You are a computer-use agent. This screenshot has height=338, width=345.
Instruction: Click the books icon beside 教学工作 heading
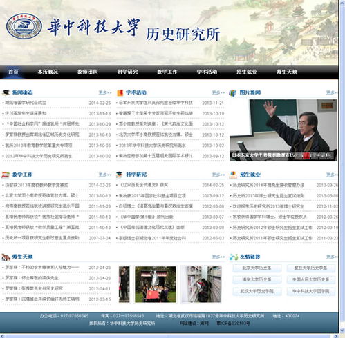coord(6,175)
